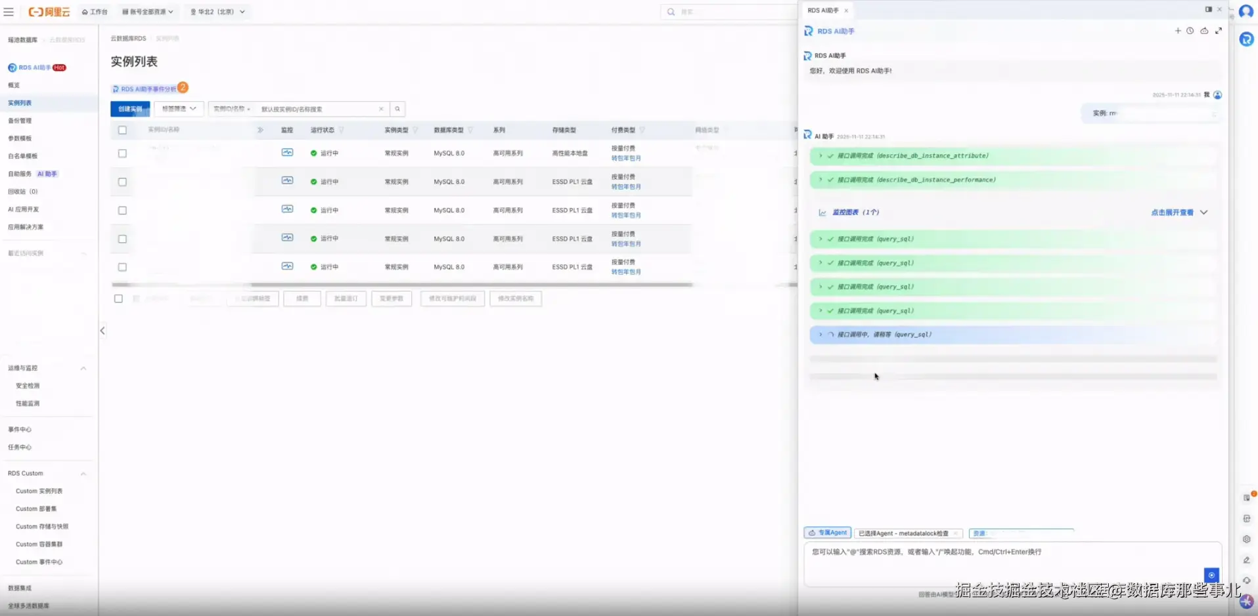Click 点击展开查看 link
1258x616 pixels.
(x=1172, y=213)
